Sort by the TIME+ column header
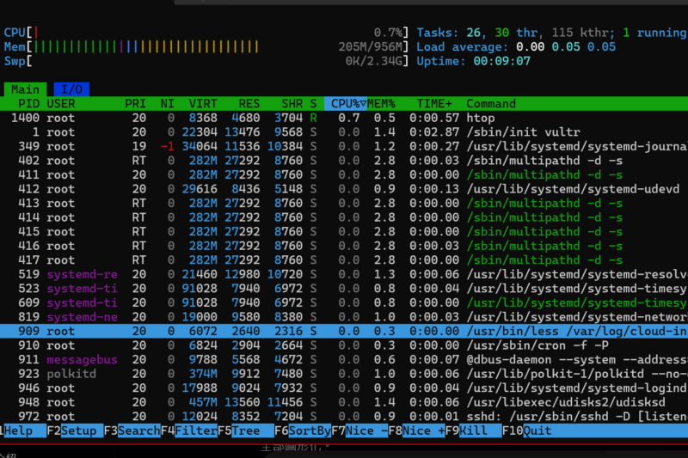This screenshot has height=458, width=688. pos(434,103)
